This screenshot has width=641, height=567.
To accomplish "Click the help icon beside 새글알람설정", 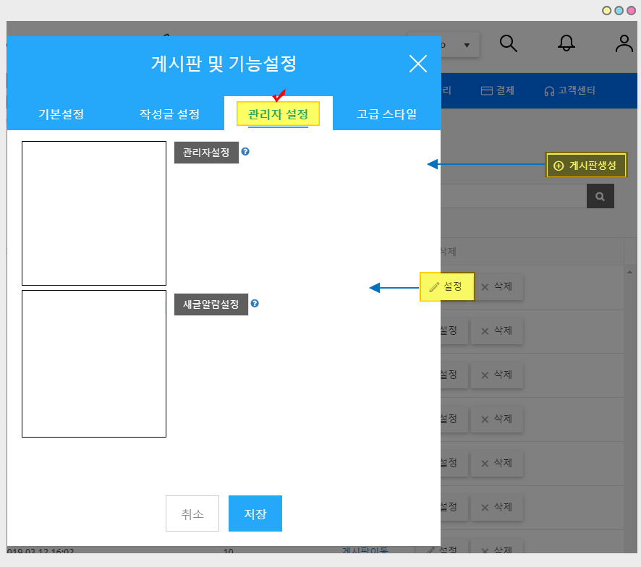I will tap(255, 304).
